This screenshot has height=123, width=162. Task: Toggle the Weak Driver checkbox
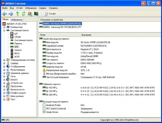(x=44, y=112)
